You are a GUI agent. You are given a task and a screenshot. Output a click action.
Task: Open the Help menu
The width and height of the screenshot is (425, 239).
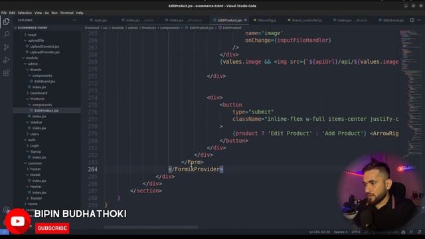click(x=80, y=13)
